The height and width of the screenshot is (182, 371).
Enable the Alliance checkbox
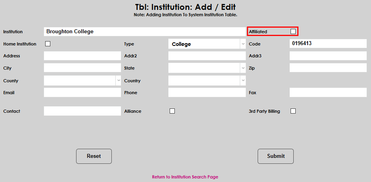(172, 111)
